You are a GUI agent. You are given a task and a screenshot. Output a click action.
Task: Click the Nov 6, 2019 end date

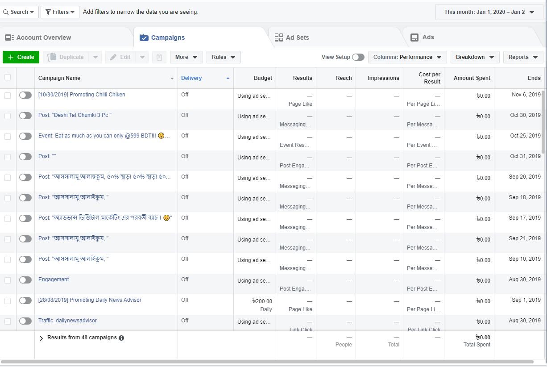pos(526,95)
